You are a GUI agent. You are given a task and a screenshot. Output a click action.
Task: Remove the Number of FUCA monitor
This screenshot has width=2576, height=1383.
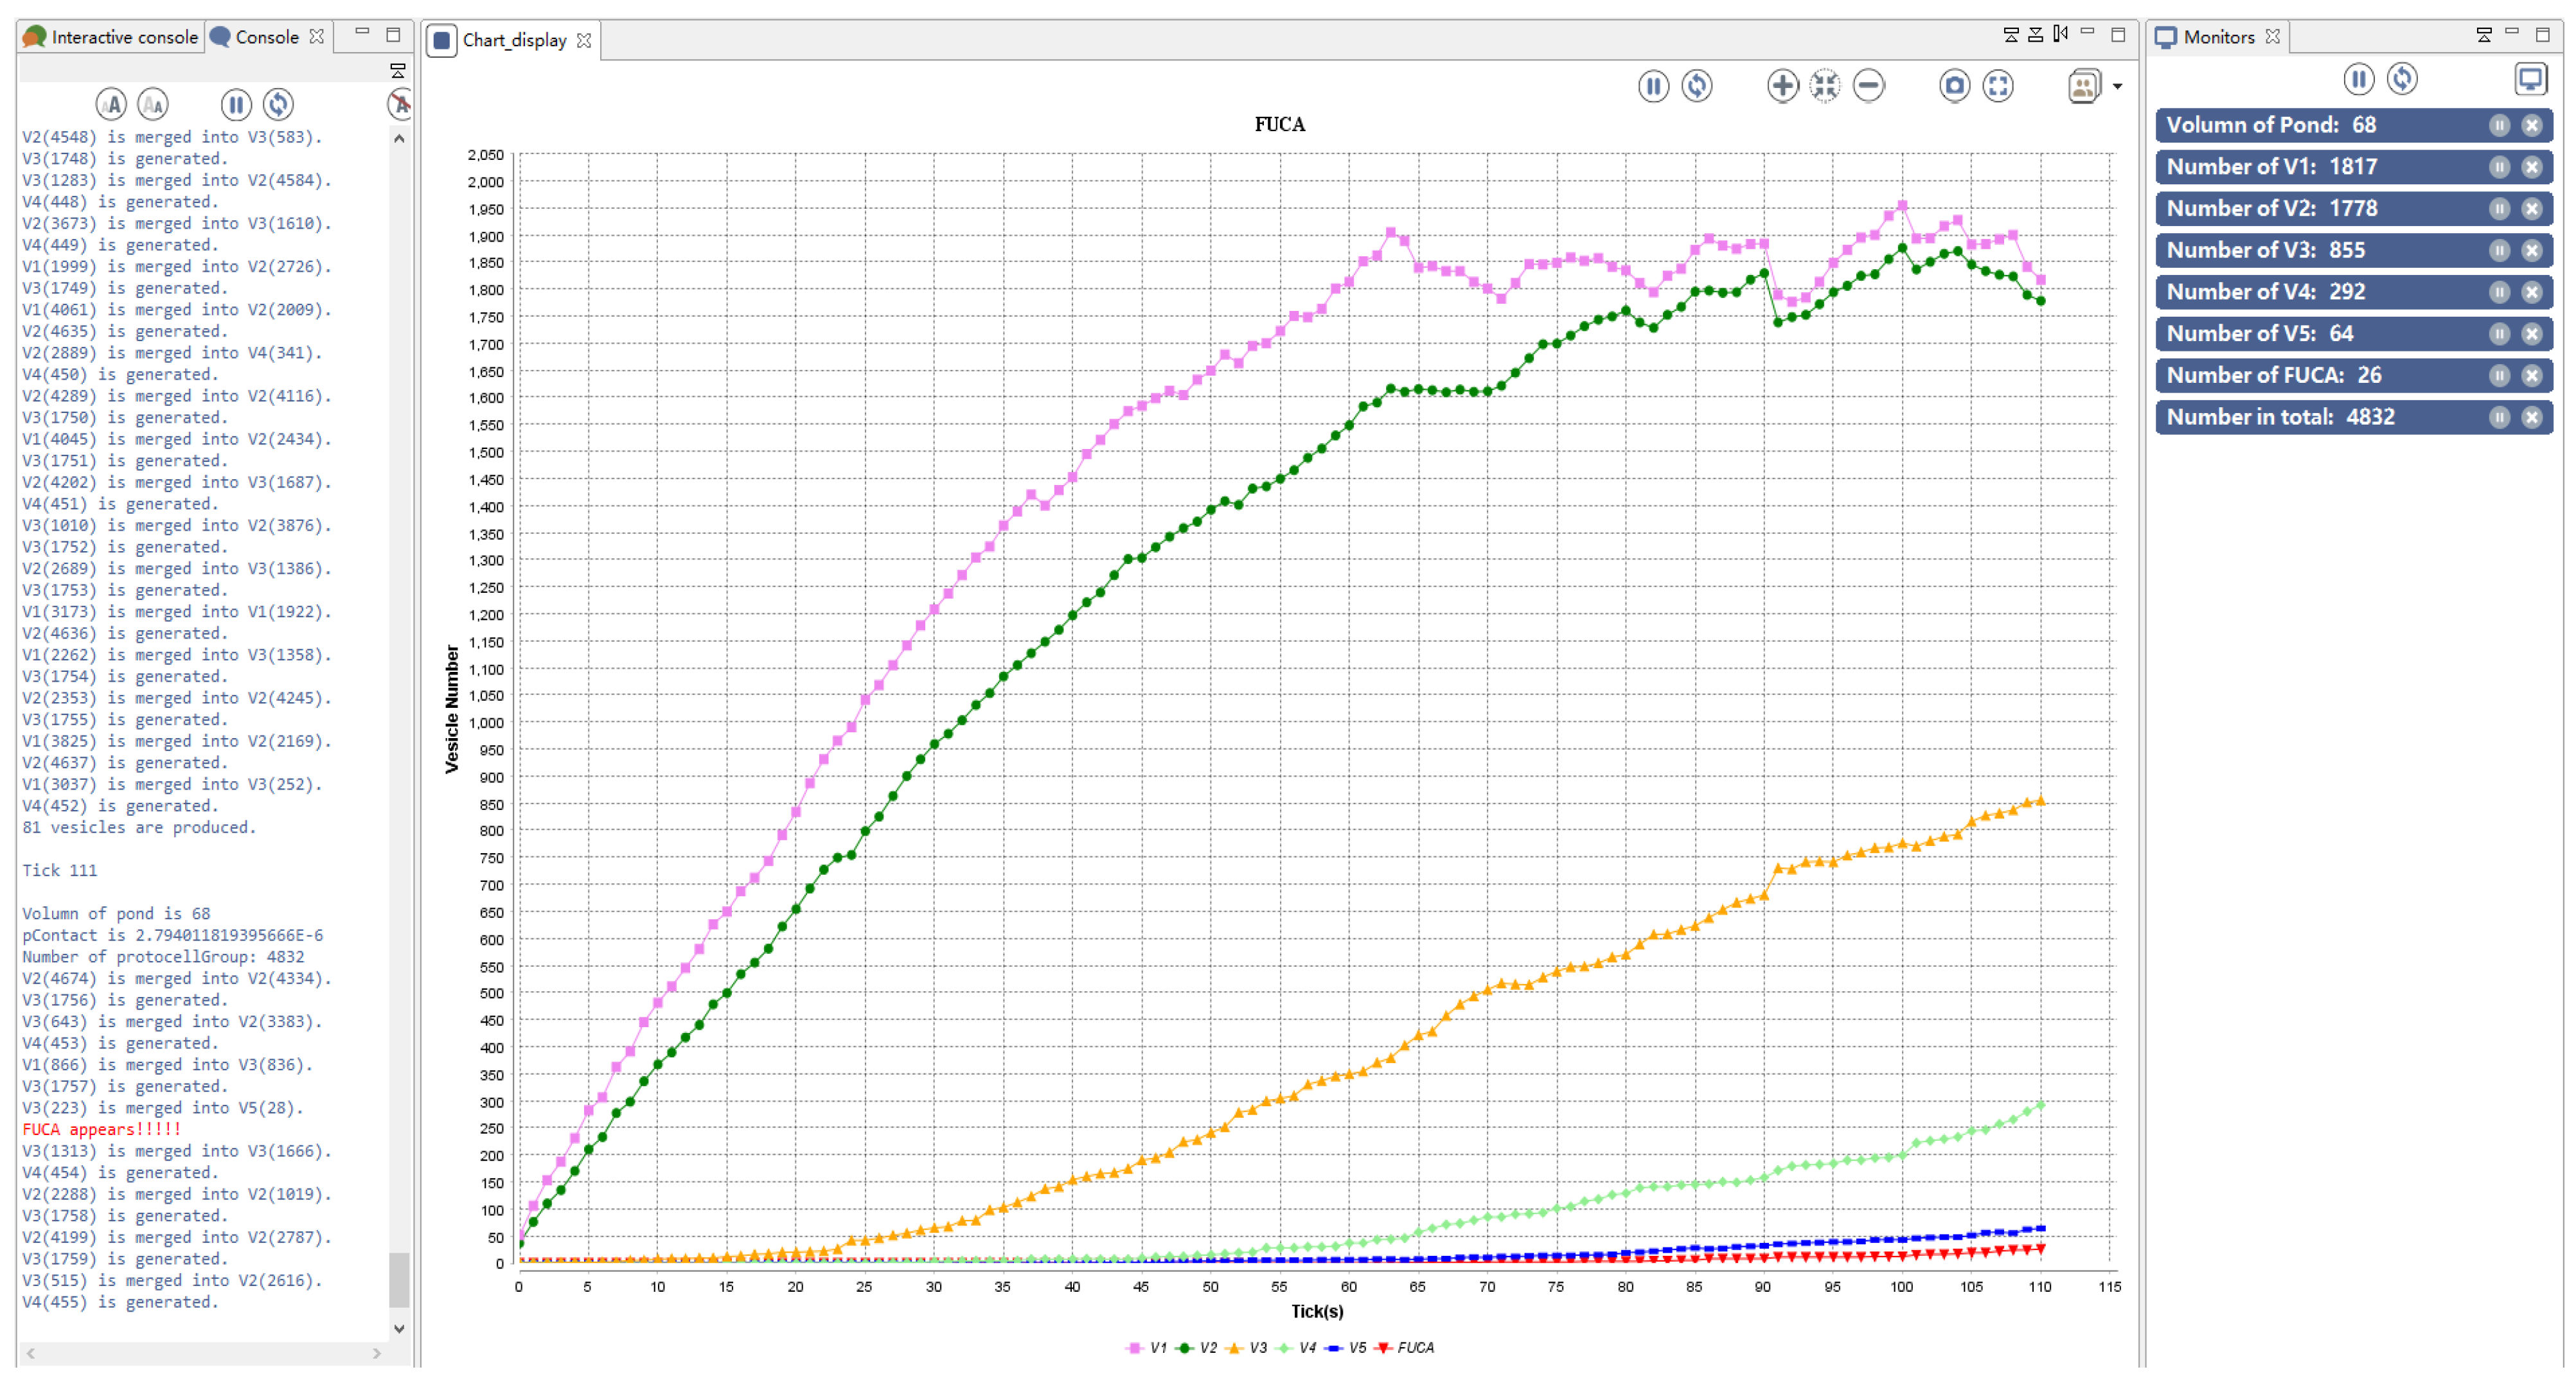(2533, 375)
